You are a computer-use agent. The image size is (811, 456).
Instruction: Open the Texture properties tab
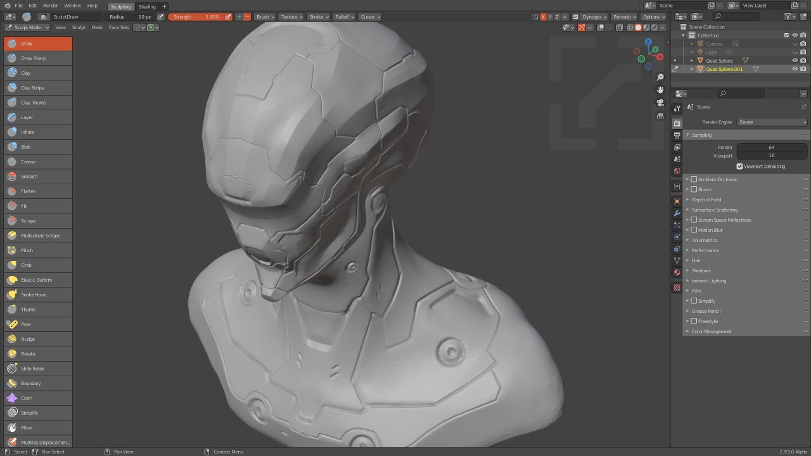point(677,288)
